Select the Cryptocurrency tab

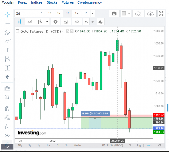click(90, 2)
